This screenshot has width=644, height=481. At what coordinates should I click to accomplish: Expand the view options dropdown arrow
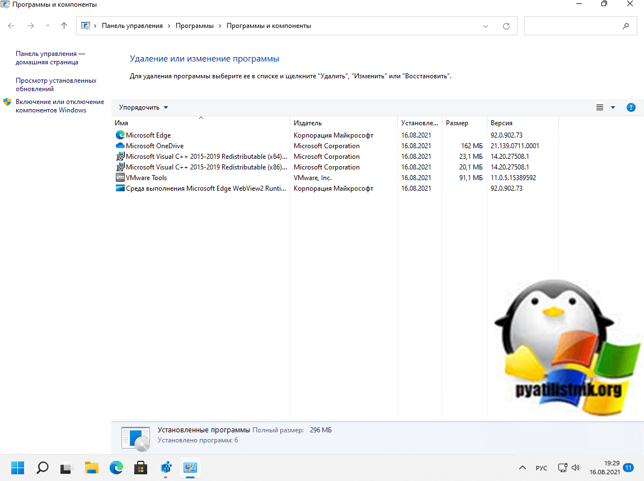click(x=613, y=107)
